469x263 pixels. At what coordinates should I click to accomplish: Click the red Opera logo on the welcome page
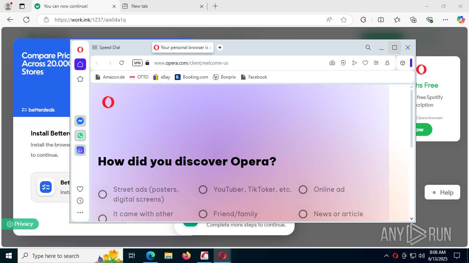pos(108,102)
